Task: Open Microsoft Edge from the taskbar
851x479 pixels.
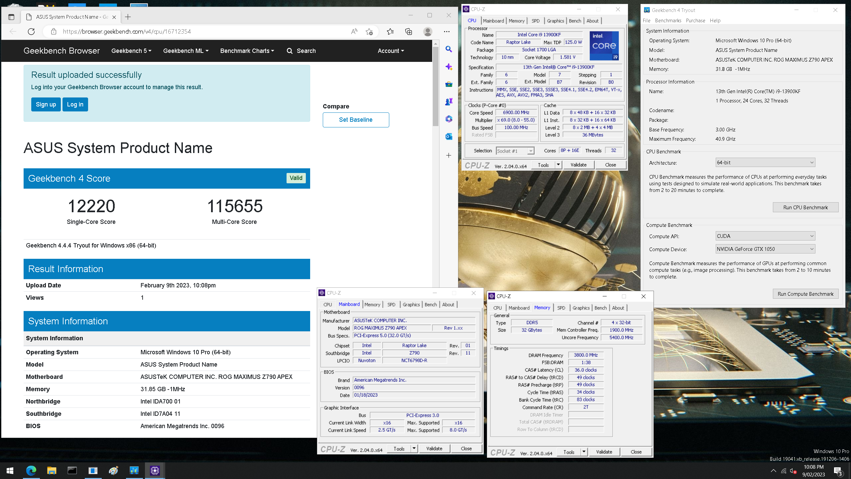Action: pos(31,471)
